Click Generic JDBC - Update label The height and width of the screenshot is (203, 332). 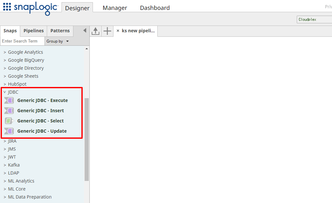point(42,131)
